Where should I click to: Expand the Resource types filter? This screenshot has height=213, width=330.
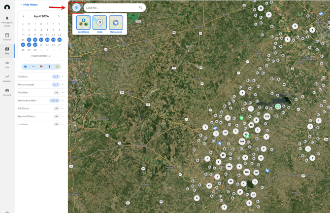(63, 85)
